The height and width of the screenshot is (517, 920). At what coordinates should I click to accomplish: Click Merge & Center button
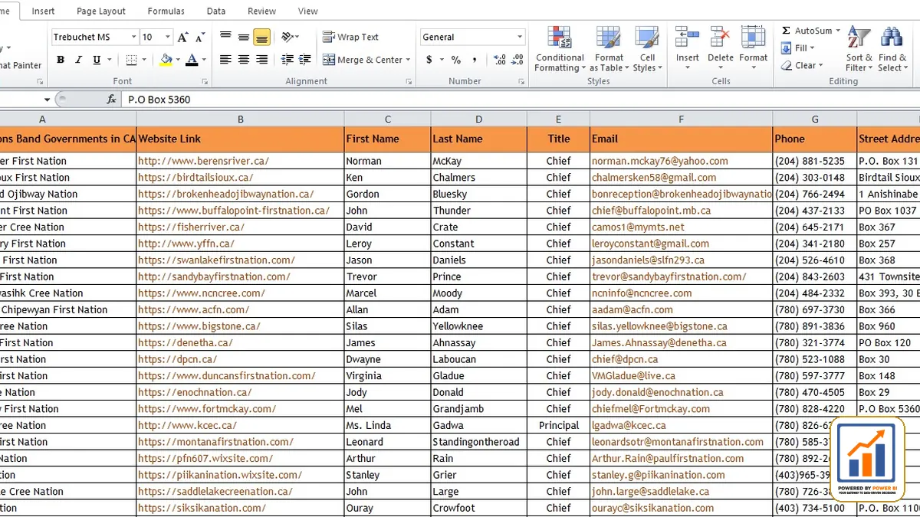click(x=363, y=60)
